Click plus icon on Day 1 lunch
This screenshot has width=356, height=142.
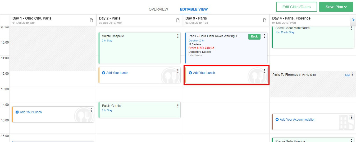17,112
